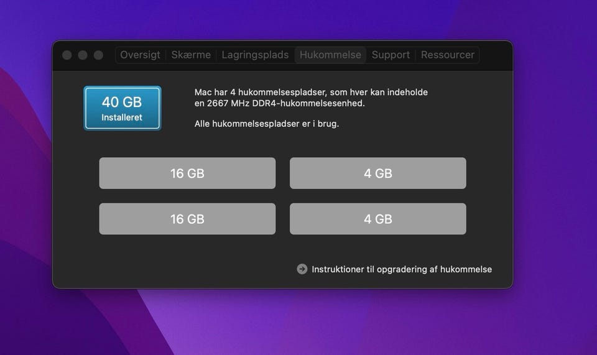Click the 2667 MHz DDR4 description text
Image resolution: width=597 pixels, height=355 pixels.
coord(279,103)
